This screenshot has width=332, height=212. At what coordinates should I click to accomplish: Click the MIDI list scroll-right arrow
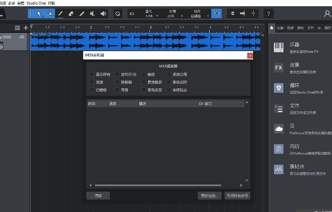coord(241,185)
